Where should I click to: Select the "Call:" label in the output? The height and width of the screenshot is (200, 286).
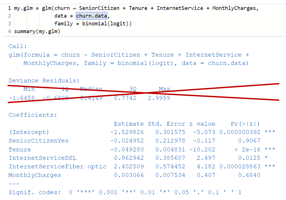pos(18,46)
